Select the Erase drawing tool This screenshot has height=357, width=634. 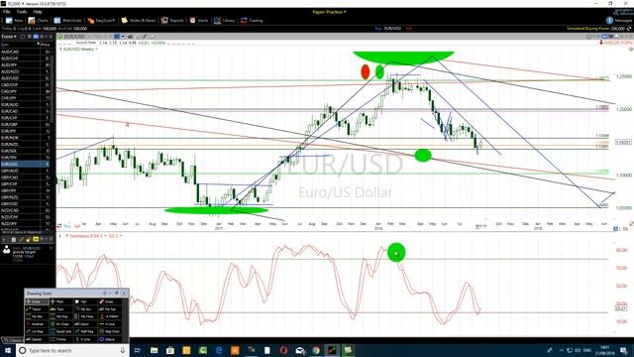(x=110, y=301)
